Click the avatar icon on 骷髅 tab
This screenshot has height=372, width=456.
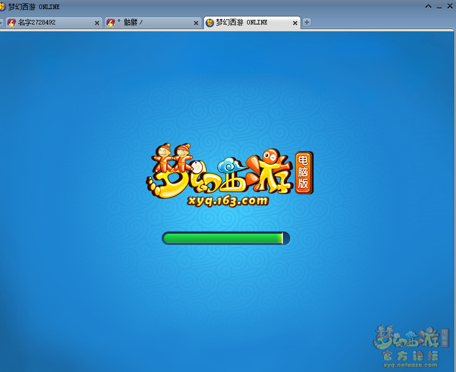pyautogui.click(x=110, y=23)
